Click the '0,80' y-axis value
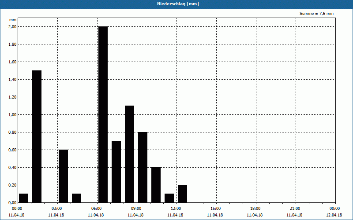Screen dimensions: 353x220 (13, 132)
